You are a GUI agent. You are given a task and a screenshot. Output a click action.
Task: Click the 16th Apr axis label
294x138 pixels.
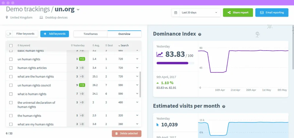[x=220, y=90]
